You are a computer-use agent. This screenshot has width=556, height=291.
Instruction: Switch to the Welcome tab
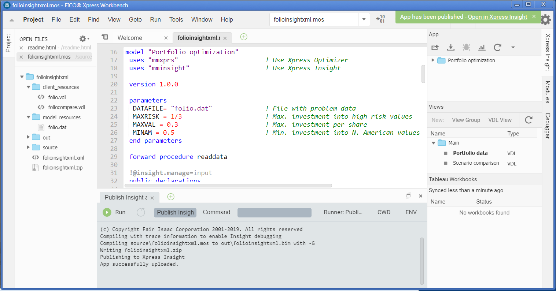point(129,37)
